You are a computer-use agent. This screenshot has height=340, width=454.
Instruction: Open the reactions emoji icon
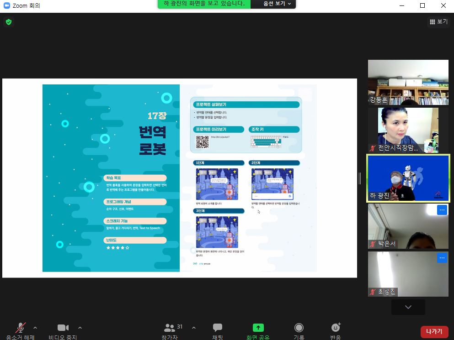pos(336,327)
